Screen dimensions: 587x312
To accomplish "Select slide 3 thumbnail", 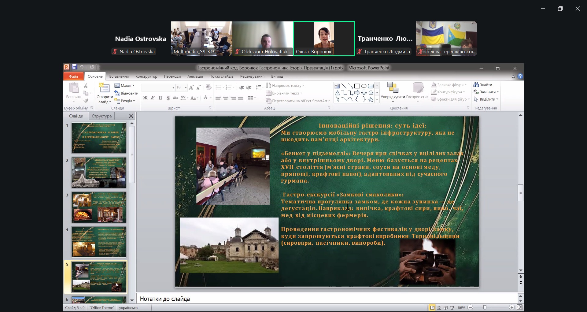I will pyautogui.click(x=99, y=207).
